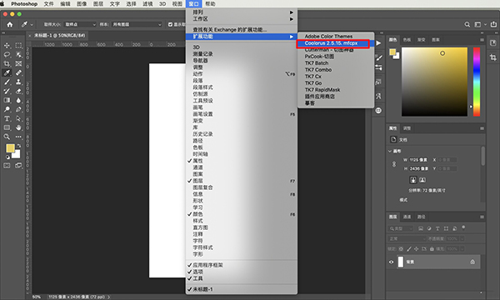Collapse the Canvas section in Properties
This screenshot has width=500, height=300.
[x=390, y=151]
